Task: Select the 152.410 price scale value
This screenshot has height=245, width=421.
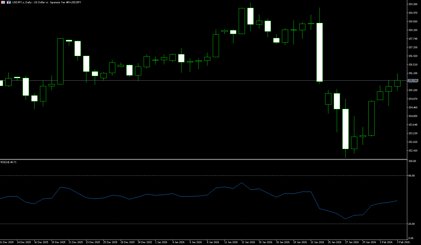Action: click(413, 151)
